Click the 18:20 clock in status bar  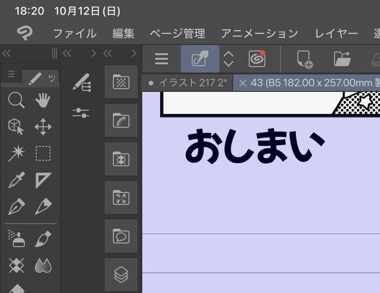(29, 11)
